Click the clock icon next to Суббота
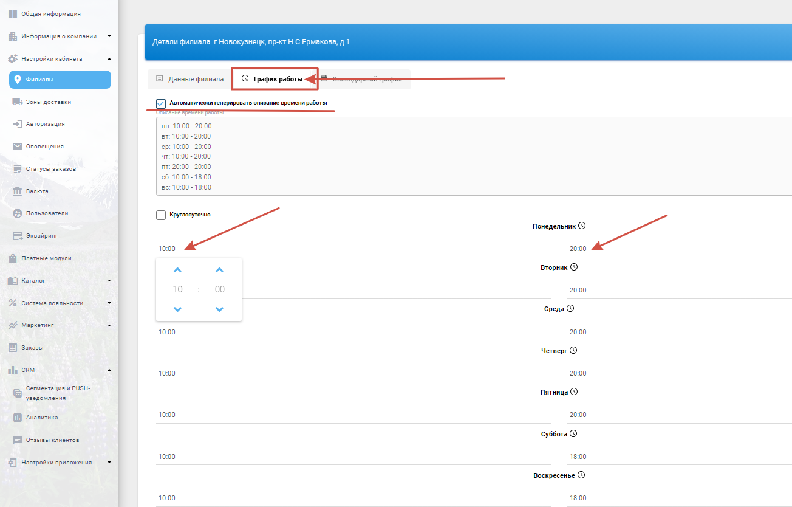The image size is (792, 507). (573, 434)
